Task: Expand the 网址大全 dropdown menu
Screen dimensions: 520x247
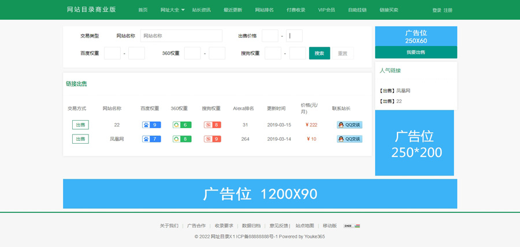Action: 172,10
